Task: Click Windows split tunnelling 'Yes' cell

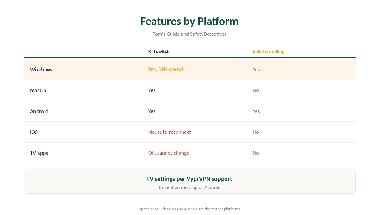Action: (256, 69)
